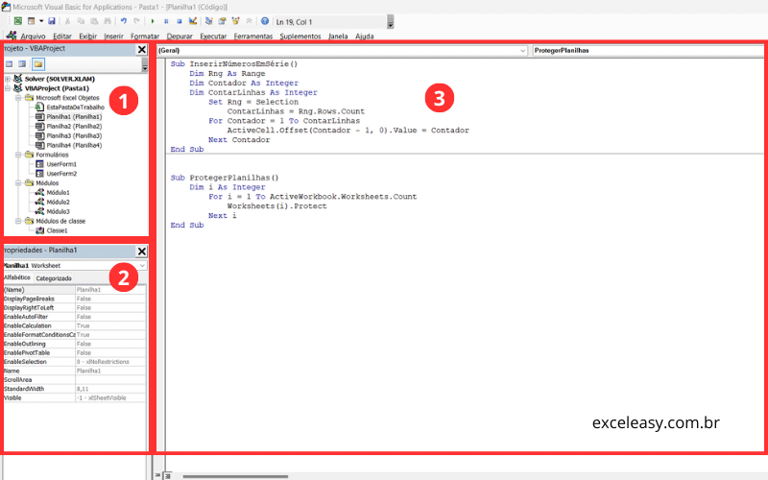Collapse the Microsoft Excel Objetos folder
This screenshot has height=480, width=768.
point(18,98)
